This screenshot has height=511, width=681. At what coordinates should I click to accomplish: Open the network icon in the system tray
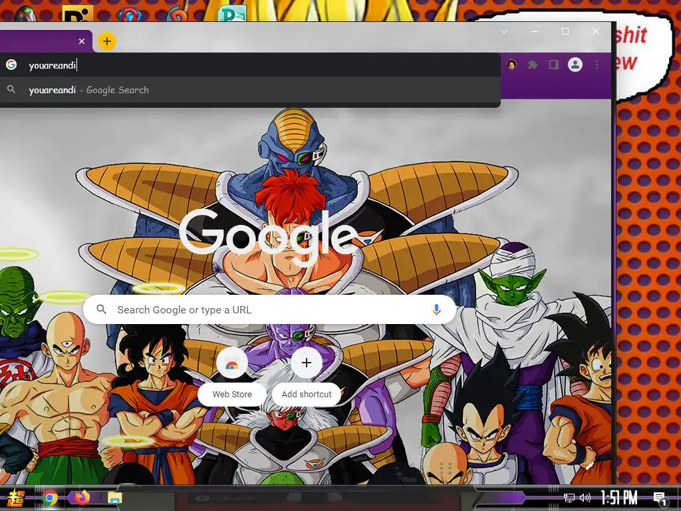point(569,498)
